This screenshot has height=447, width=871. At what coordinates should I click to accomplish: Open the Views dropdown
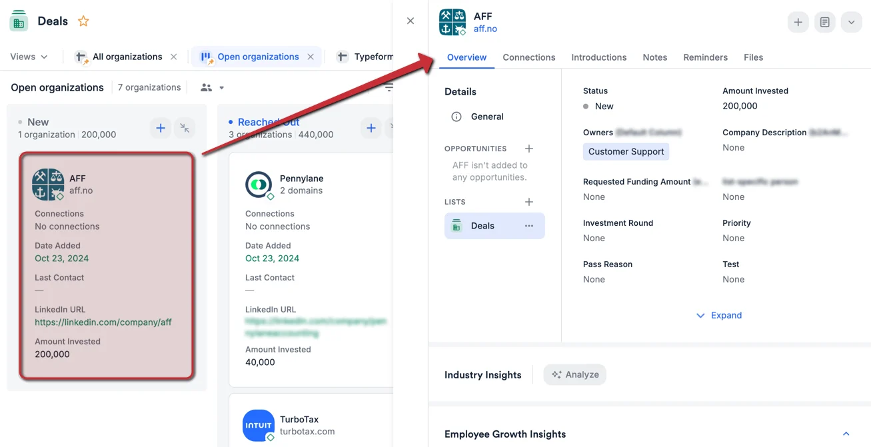(29, 57)
